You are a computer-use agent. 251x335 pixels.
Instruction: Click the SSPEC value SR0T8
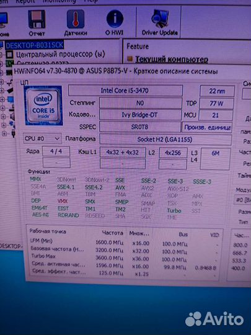(x=140, y=127)
